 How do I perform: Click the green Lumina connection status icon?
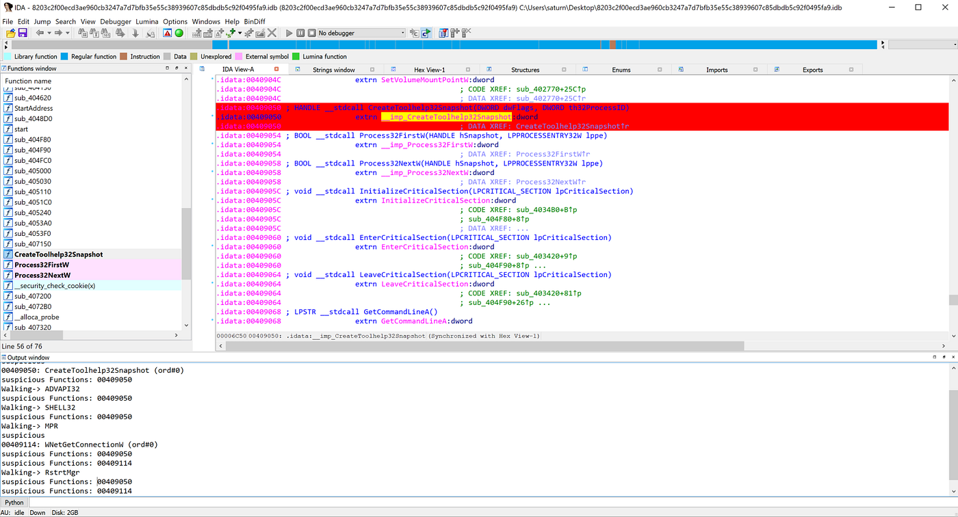179,32
